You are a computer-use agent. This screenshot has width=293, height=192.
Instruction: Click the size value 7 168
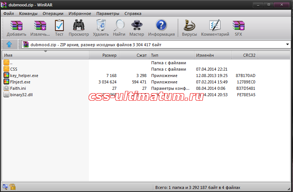click(111, 76)
